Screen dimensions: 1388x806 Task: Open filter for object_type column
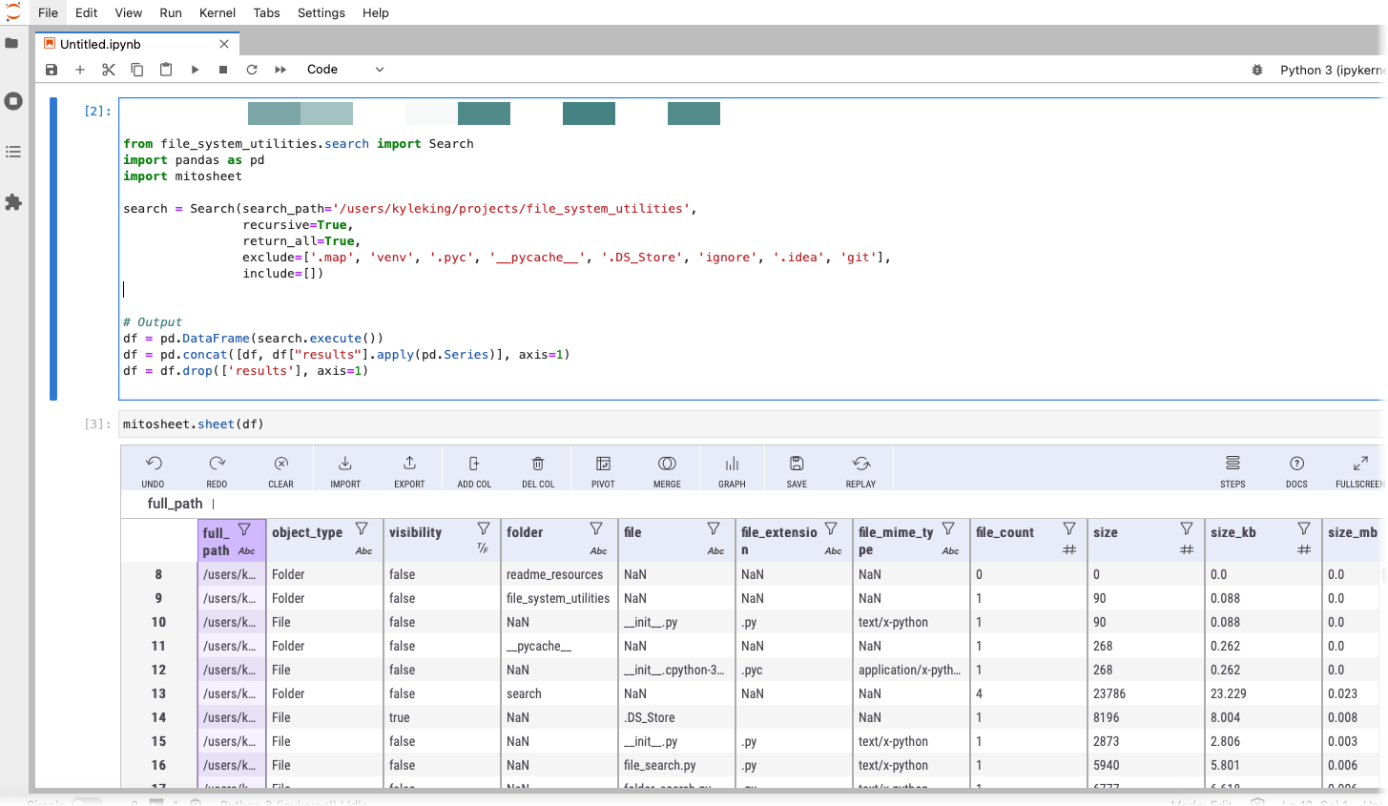[x=362, y=528]
